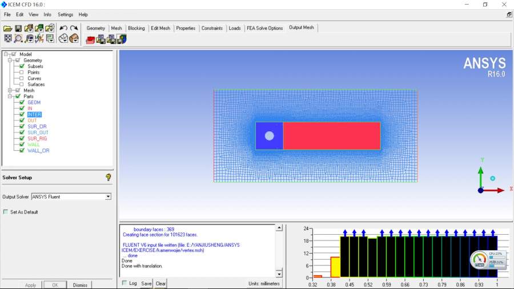The image size is (514, 289).
Task: Toggle the IN part checkbox
Action: tap(22, 109)
